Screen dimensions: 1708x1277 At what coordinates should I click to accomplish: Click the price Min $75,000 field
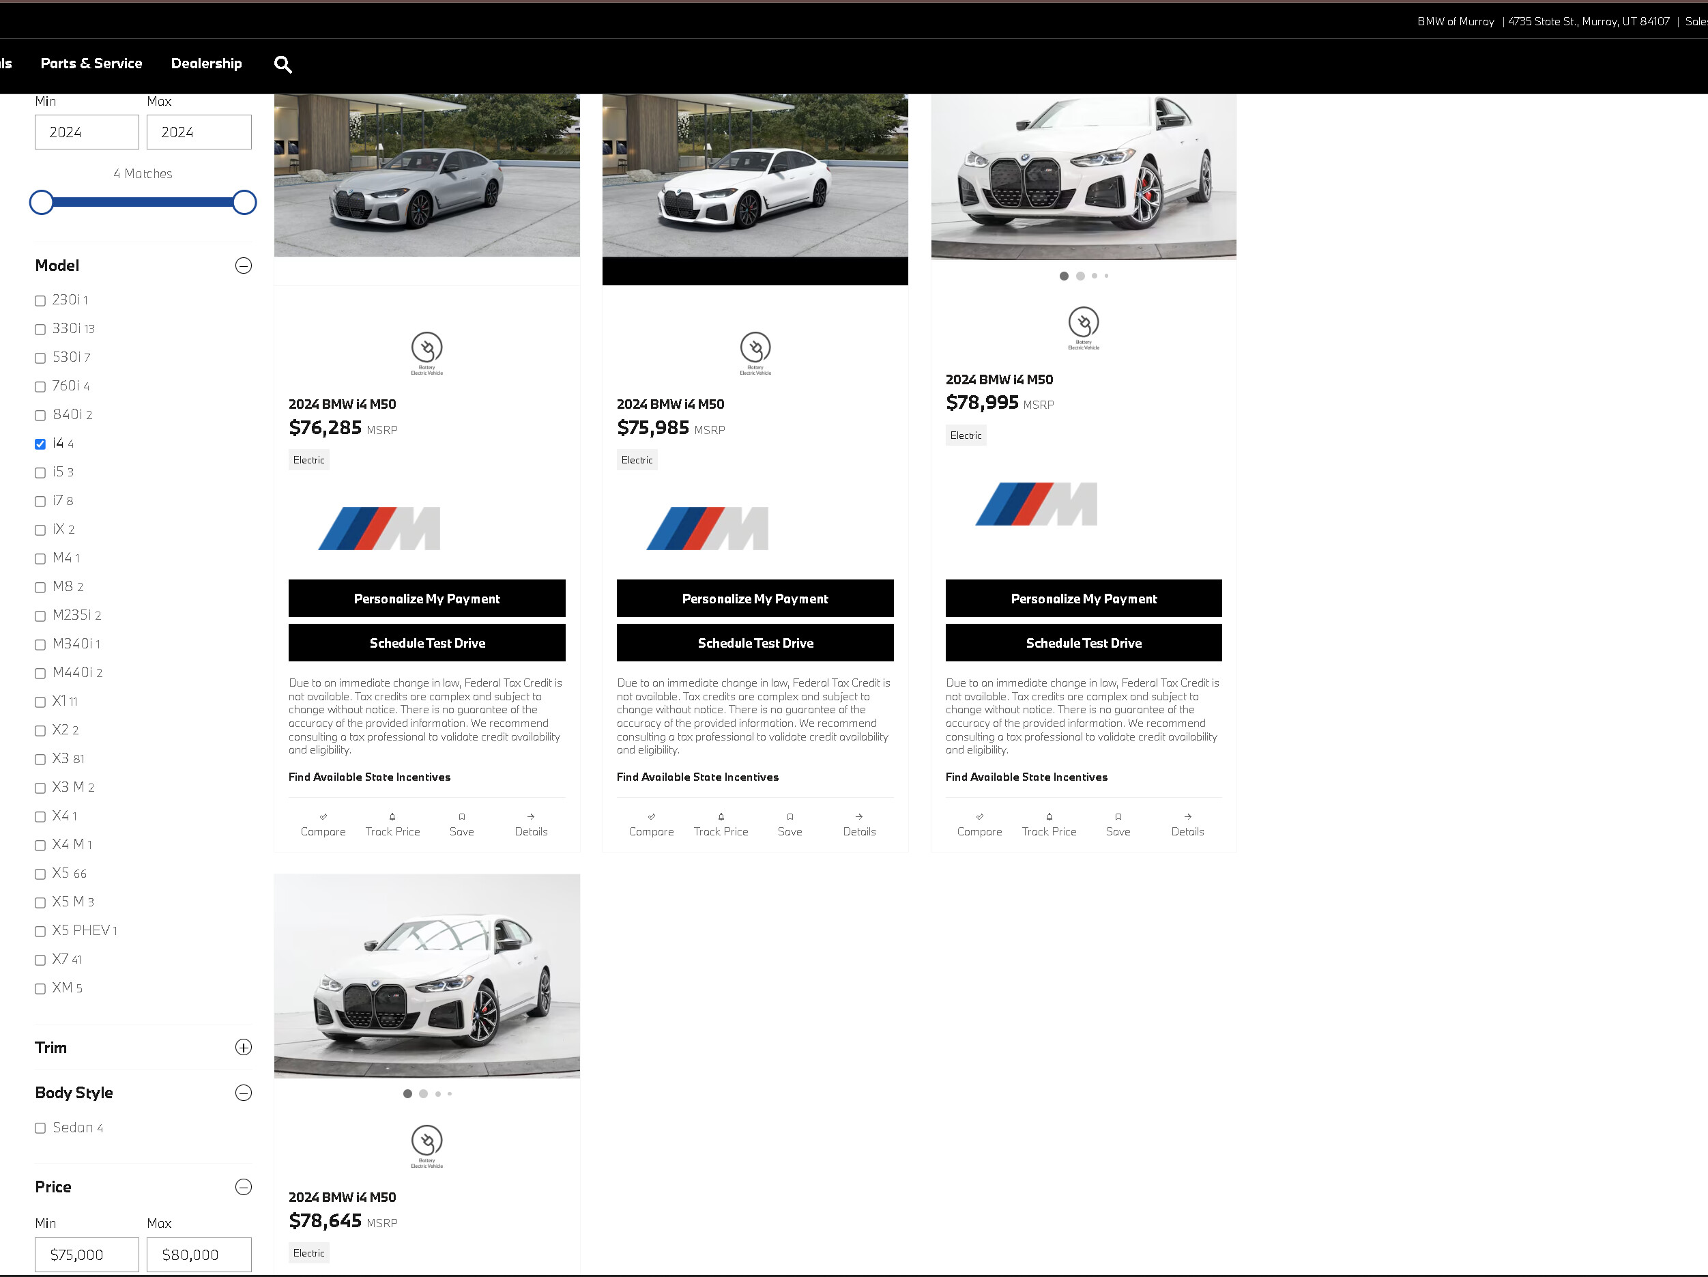click(x=87, y=1254)
